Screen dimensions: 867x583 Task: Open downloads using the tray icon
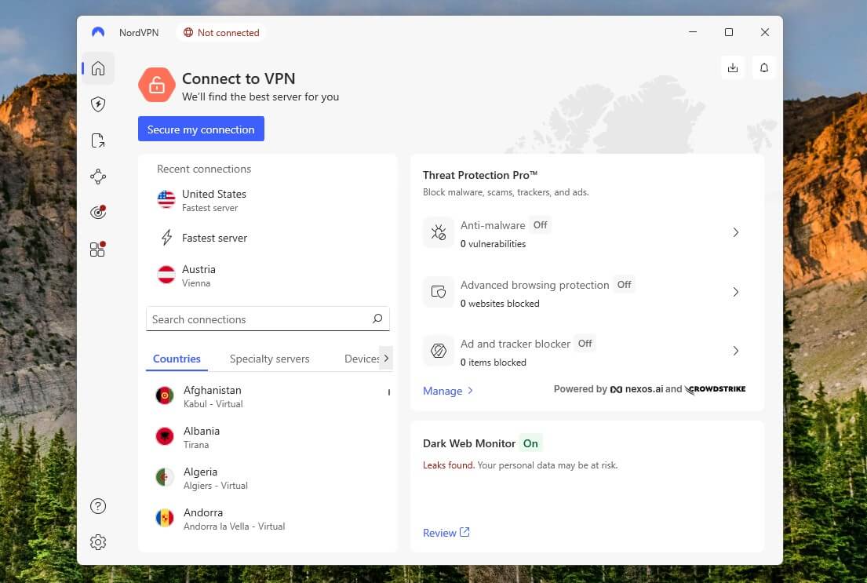coord(733,67)
